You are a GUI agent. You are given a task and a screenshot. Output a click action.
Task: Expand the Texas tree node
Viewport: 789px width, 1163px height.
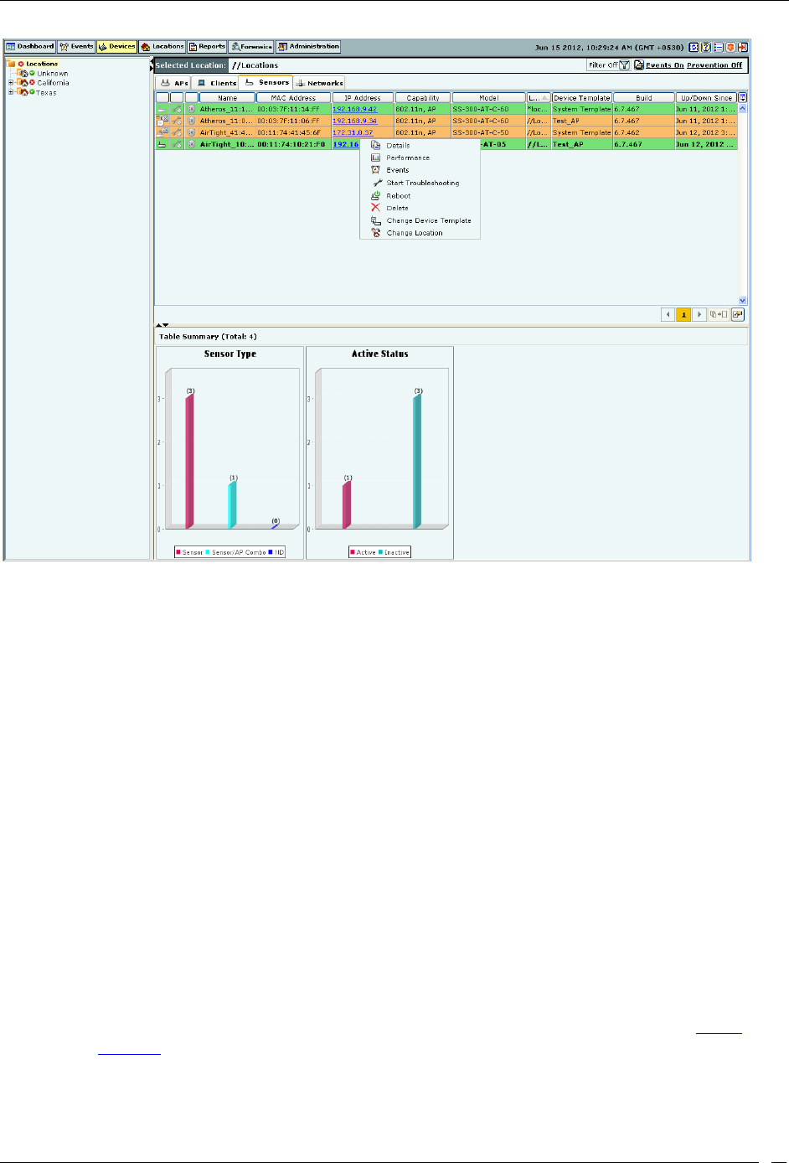coord(11,92)
